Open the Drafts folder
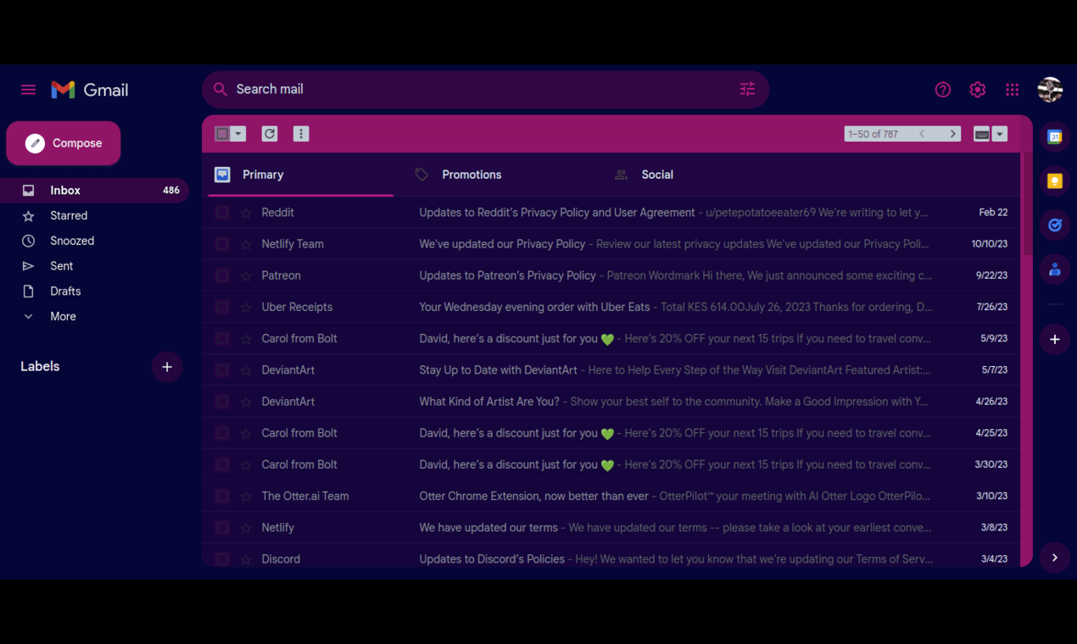 [94, 291]
